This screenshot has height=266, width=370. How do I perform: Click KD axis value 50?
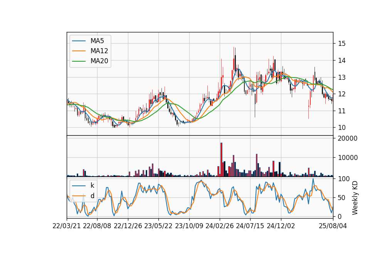[342, 197]
